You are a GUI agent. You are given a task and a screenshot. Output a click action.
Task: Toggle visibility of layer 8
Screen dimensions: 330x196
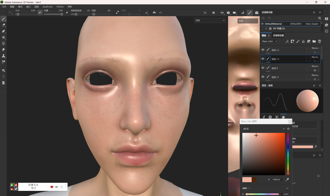click(263, 68)
